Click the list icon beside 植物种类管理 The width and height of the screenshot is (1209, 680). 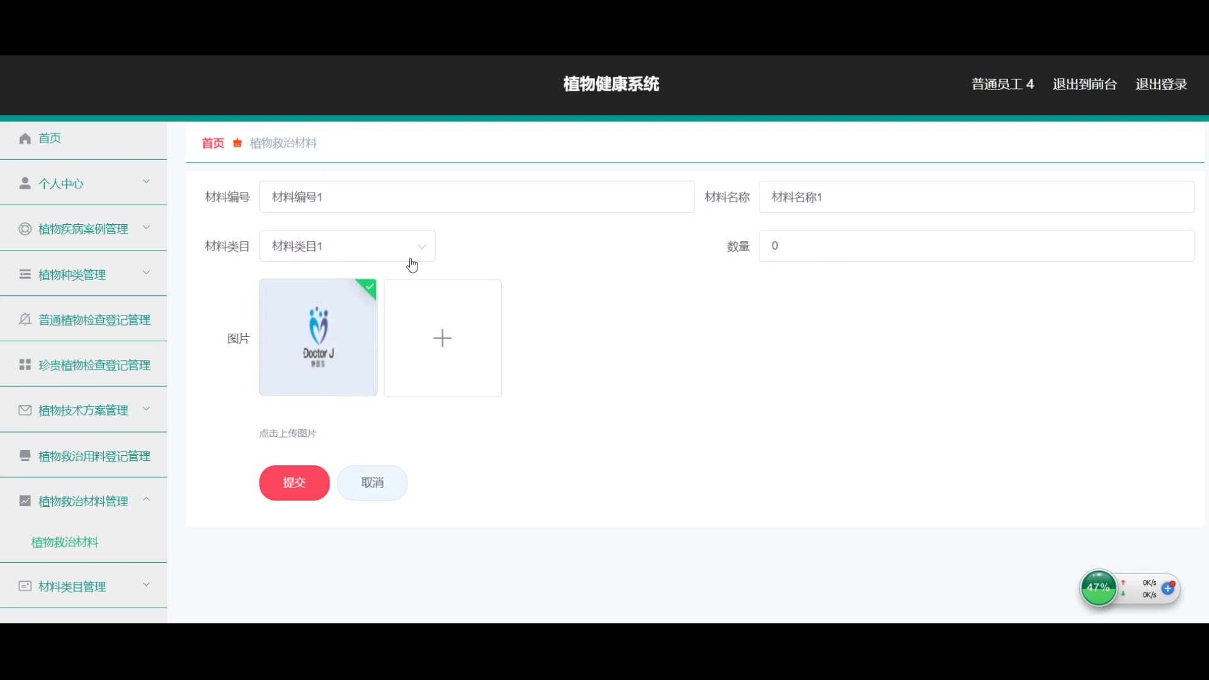(25, 275)
